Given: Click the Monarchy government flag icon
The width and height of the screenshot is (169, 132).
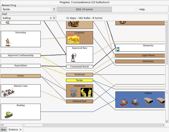Looking at the screenshot, I should coord(118,49).
